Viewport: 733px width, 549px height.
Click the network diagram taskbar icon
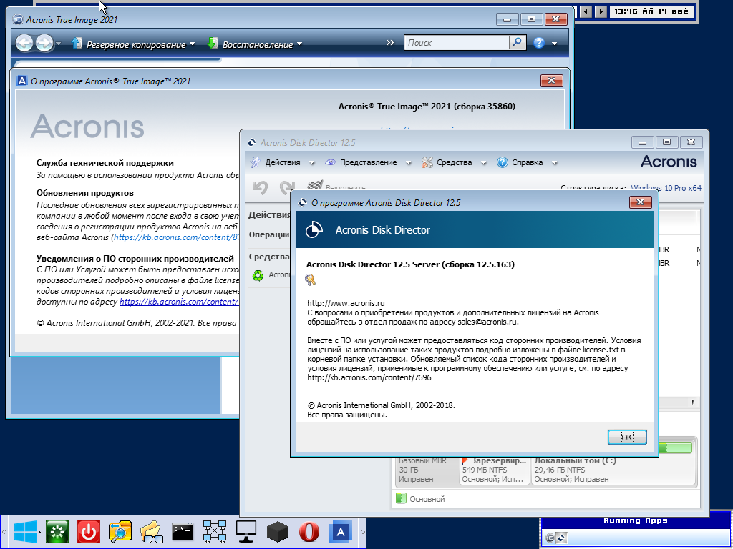(214, 532)
